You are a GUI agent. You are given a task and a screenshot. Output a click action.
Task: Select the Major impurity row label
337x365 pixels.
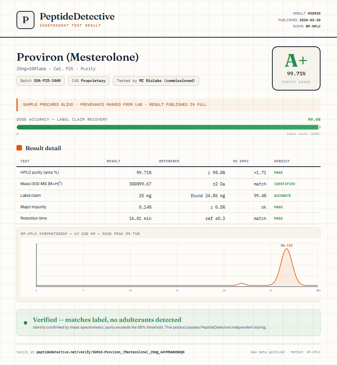tap(33, 207)
